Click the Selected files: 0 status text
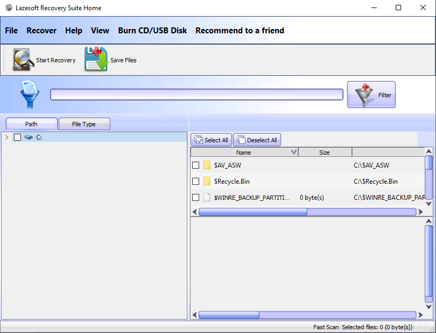This screenshot has height=333, width=436. point(377,327)
